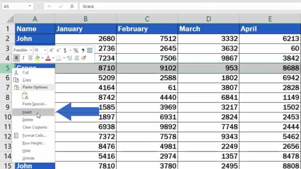Click the Center align icon

[30, 58]
